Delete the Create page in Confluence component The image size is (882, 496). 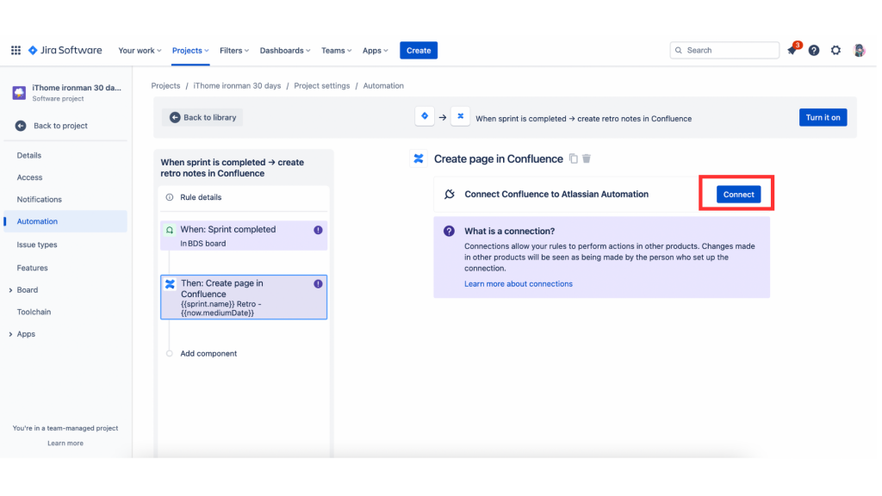tap(587, 159)
